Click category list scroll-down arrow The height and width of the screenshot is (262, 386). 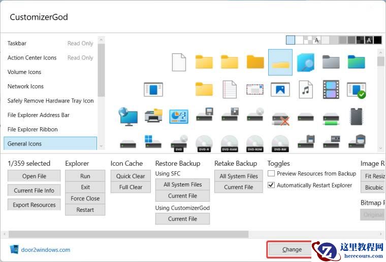pos(101,146)
